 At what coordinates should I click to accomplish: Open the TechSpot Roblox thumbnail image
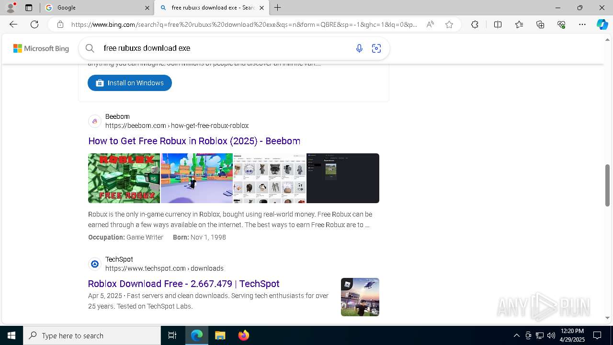[x=360, y=297]
